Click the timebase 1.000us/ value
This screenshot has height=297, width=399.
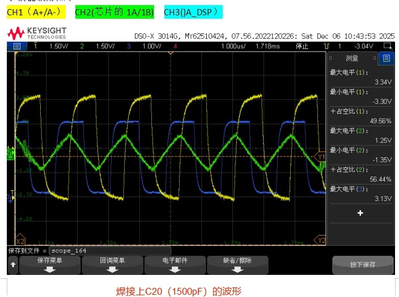coord(234,47)
